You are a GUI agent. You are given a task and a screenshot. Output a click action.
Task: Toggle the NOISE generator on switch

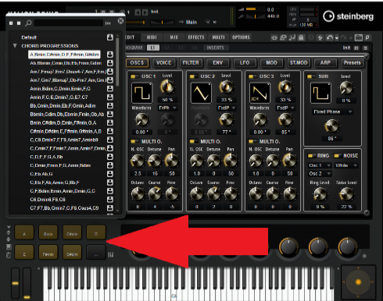[338, 156]
